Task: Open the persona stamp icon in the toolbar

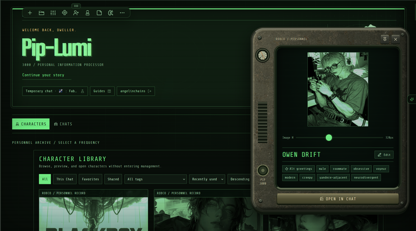Action: 88,13
